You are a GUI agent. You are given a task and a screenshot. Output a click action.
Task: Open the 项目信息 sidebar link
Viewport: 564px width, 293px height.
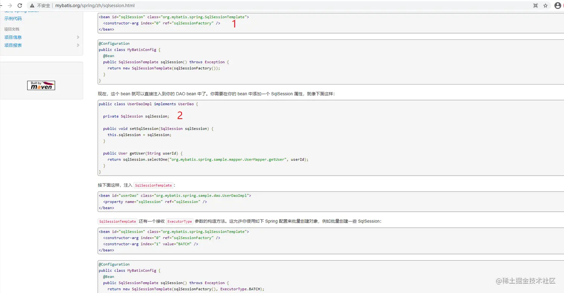(x=13, y=37)
